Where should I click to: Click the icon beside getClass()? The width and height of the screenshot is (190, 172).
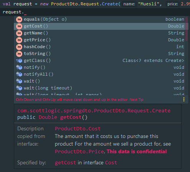[19, 61]
